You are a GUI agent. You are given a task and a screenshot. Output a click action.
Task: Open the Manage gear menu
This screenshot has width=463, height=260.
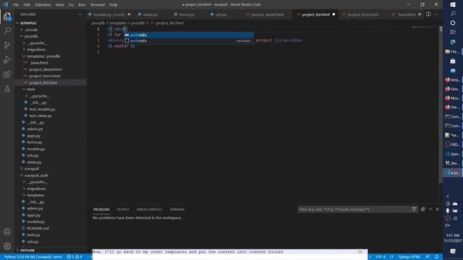point(7,246)
